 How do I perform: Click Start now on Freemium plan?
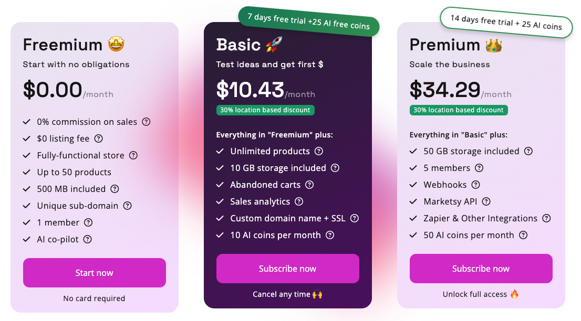tap(95, 273)
